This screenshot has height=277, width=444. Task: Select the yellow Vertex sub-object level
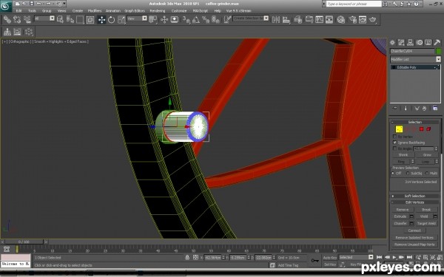[x=399, y=129]
